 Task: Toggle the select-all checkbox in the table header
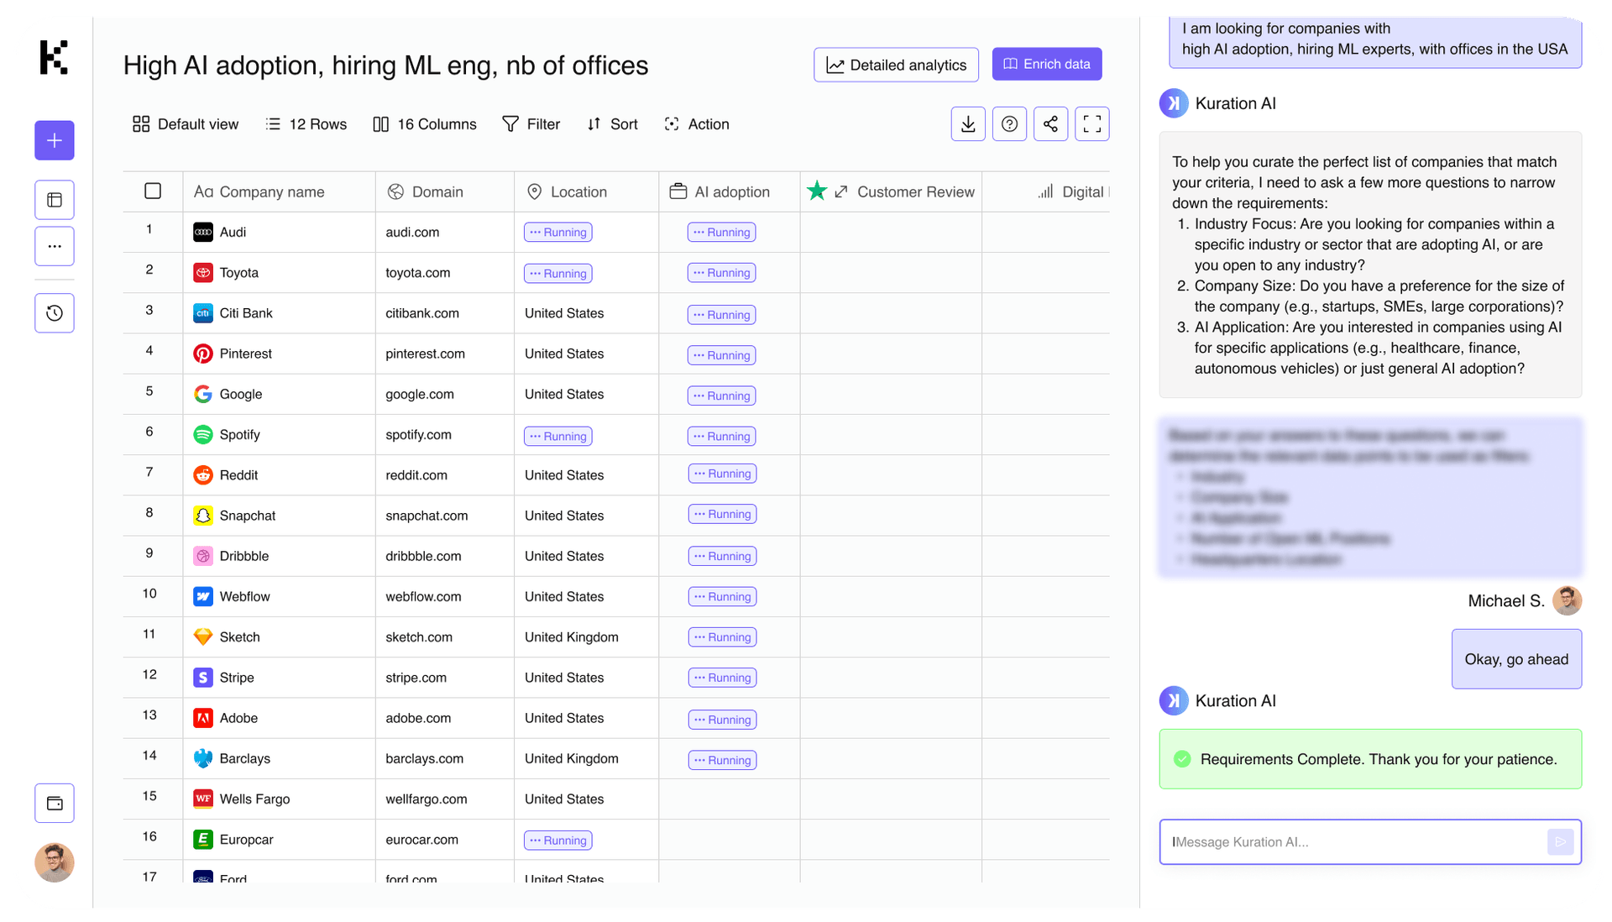pyautogui.click(x=153, y=191)
